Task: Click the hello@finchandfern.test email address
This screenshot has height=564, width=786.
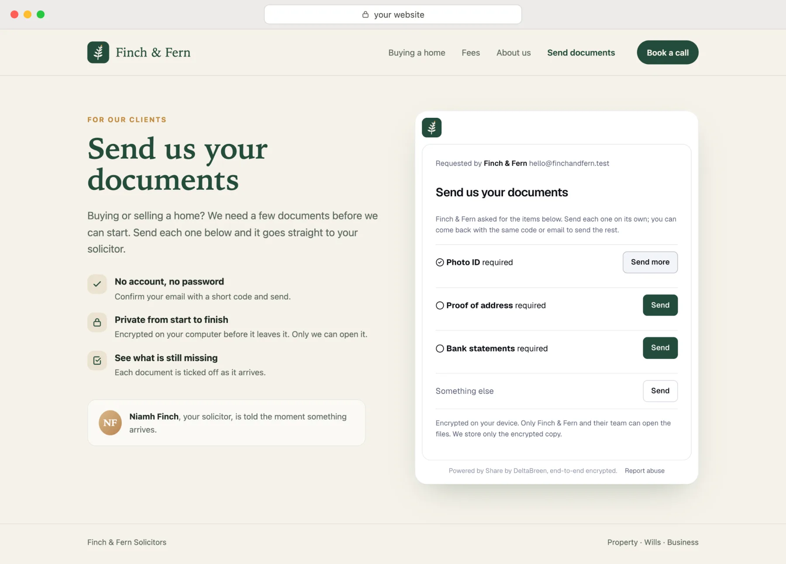Action: click(569, 163)
